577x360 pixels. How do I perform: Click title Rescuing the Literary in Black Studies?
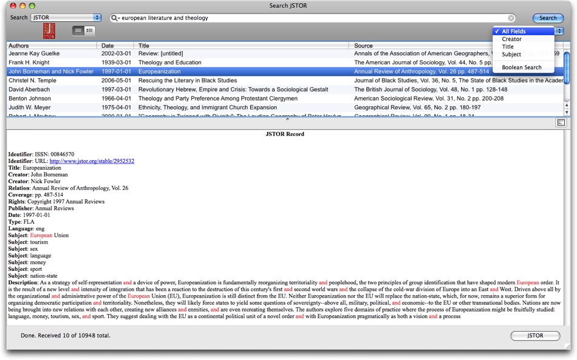point(188,81)
